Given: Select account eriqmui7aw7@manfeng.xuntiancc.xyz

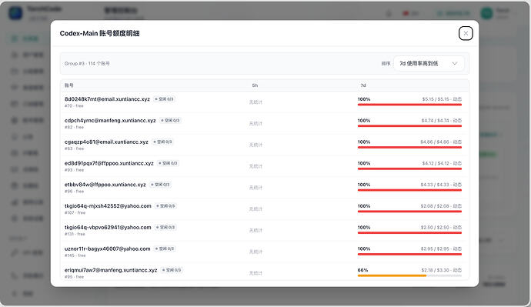Looking at the screenshot, I should [x=111, y=270].
